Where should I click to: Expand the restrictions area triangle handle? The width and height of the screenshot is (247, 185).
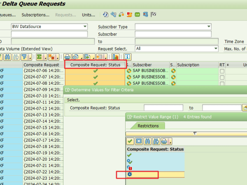pos(195,133)
